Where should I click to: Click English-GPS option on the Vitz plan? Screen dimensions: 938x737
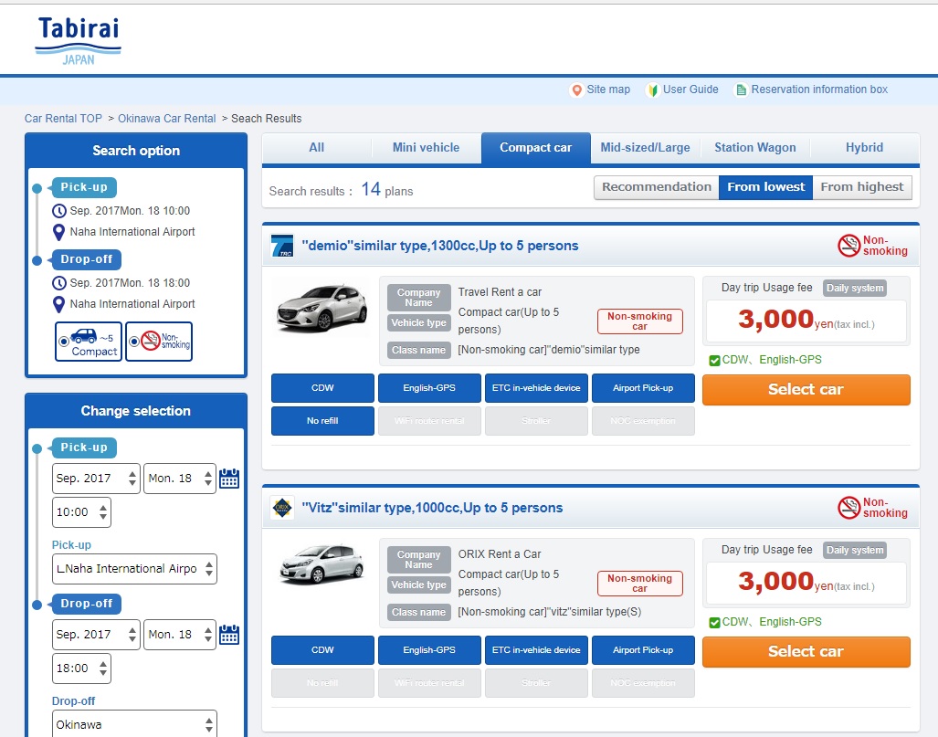pyautogui.click(x=429, y=650)
